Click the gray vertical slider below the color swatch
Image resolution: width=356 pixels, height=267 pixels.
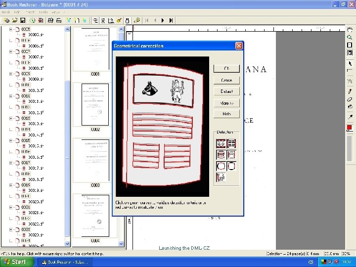350,149
